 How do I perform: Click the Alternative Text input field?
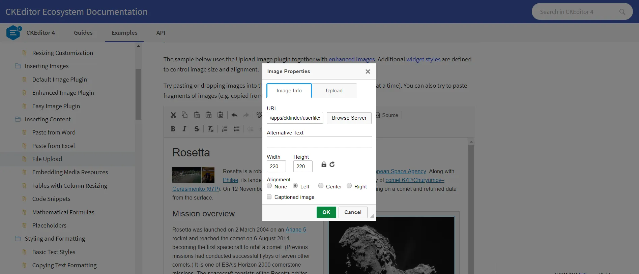coord(319,142)
